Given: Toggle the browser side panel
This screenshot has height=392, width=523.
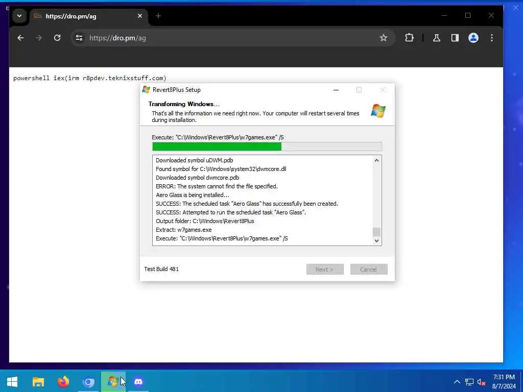Looking at the screenshot, I should [x=455, y=38].
